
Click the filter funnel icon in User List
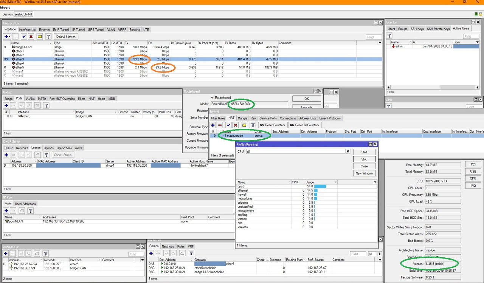pos(389,36)
